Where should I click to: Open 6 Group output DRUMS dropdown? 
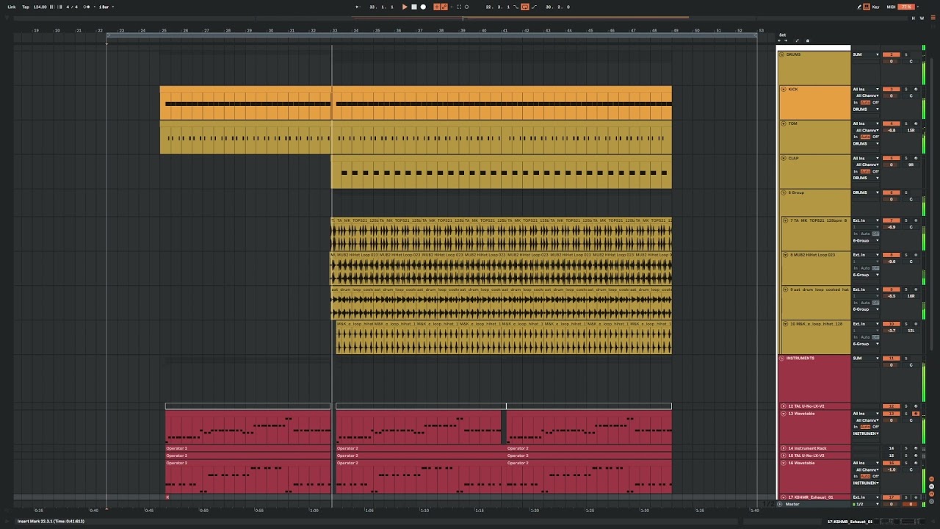(865, 192)
